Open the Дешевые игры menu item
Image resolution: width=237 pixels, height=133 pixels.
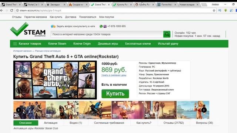108,44
